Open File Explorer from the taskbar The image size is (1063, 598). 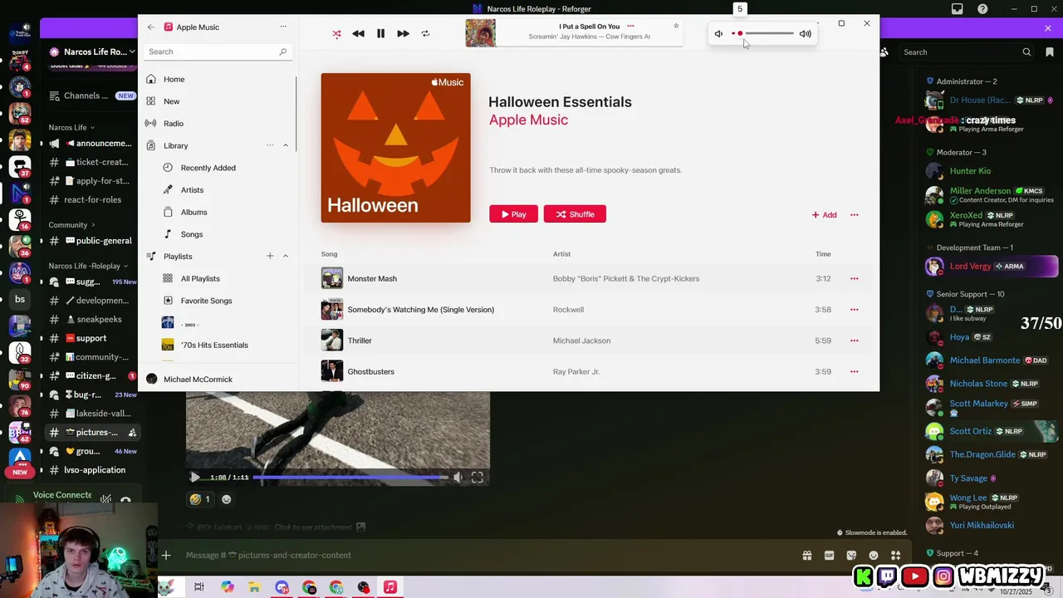(254, 587)
